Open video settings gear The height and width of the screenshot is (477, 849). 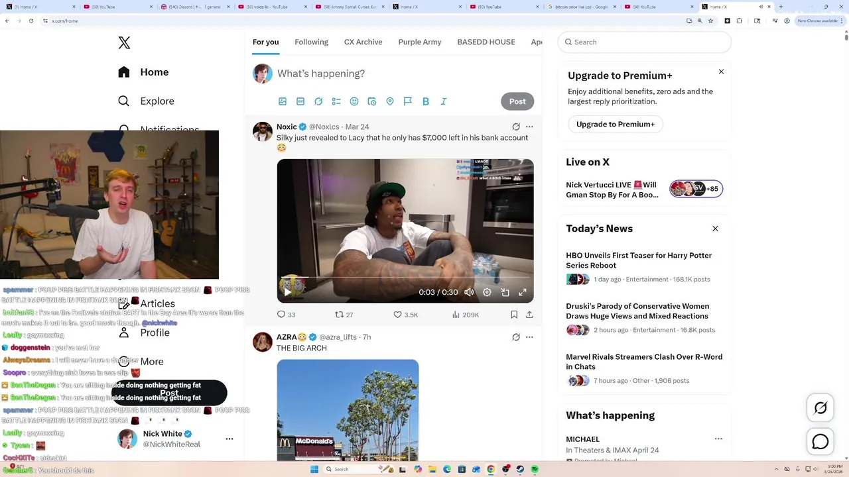(487, 292)
